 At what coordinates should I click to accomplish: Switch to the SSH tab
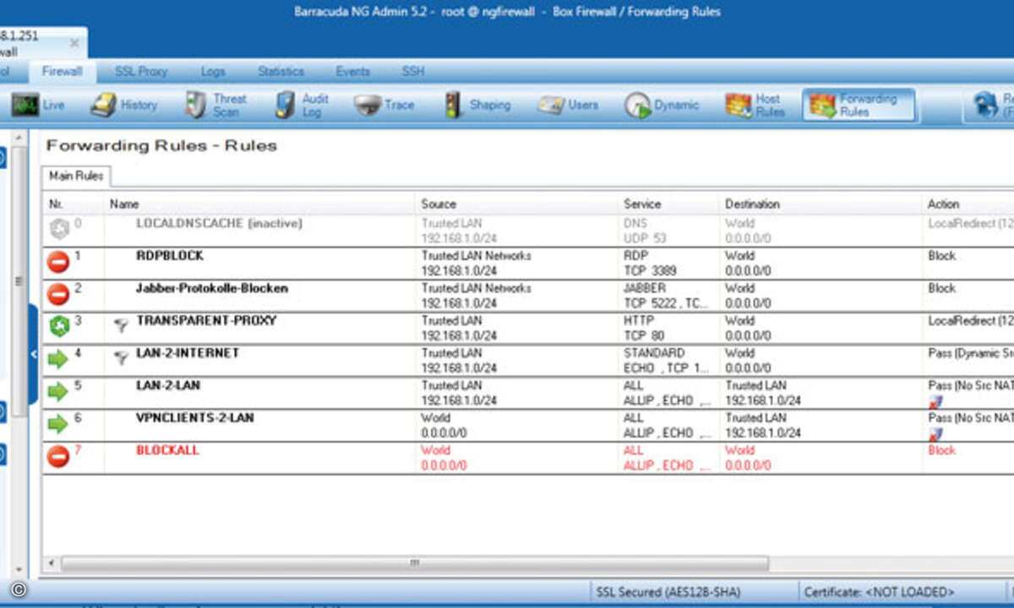(413, 72)
